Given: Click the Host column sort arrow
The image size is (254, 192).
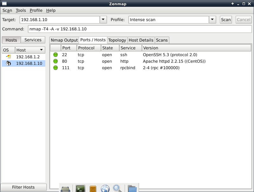Looking at the screenshot, I should pyautogui.click(x=41, y=50).
